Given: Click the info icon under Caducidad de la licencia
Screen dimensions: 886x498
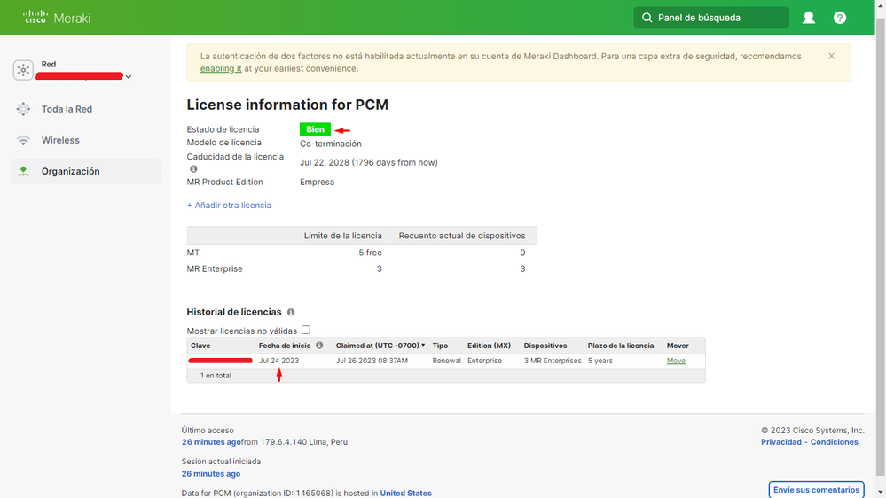Looking at the screenshot, I should [193, 168].
